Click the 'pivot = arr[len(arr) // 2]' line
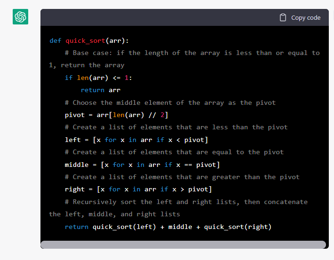Screen dimensions: 334x260 (x=116, y=115)
